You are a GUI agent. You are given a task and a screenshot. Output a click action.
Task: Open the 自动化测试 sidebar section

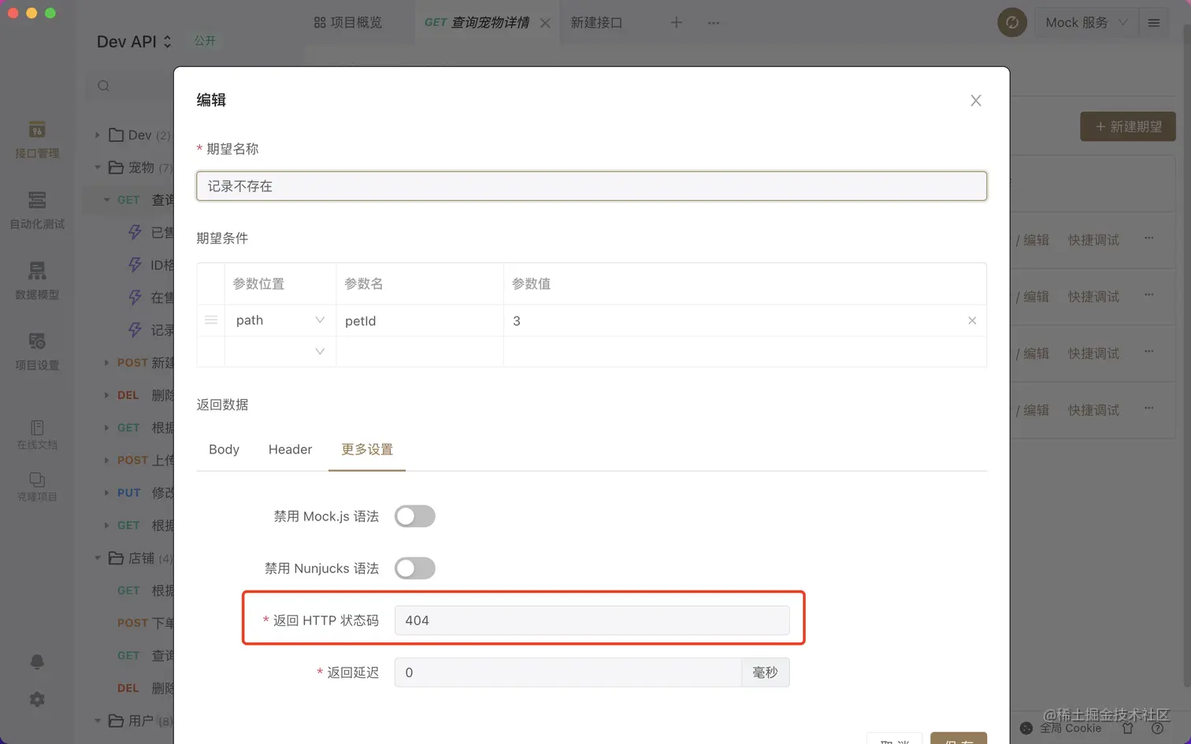click(x=37, y=210)
